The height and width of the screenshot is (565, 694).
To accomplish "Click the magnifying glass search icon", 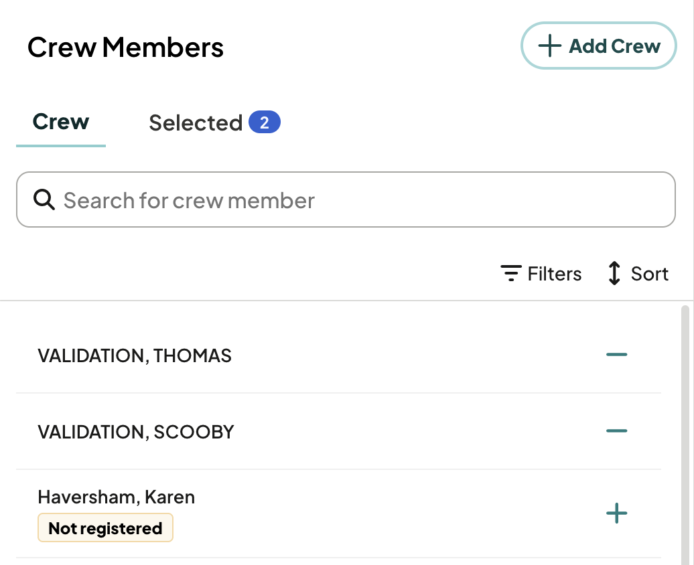I will [x=44, y=199].
